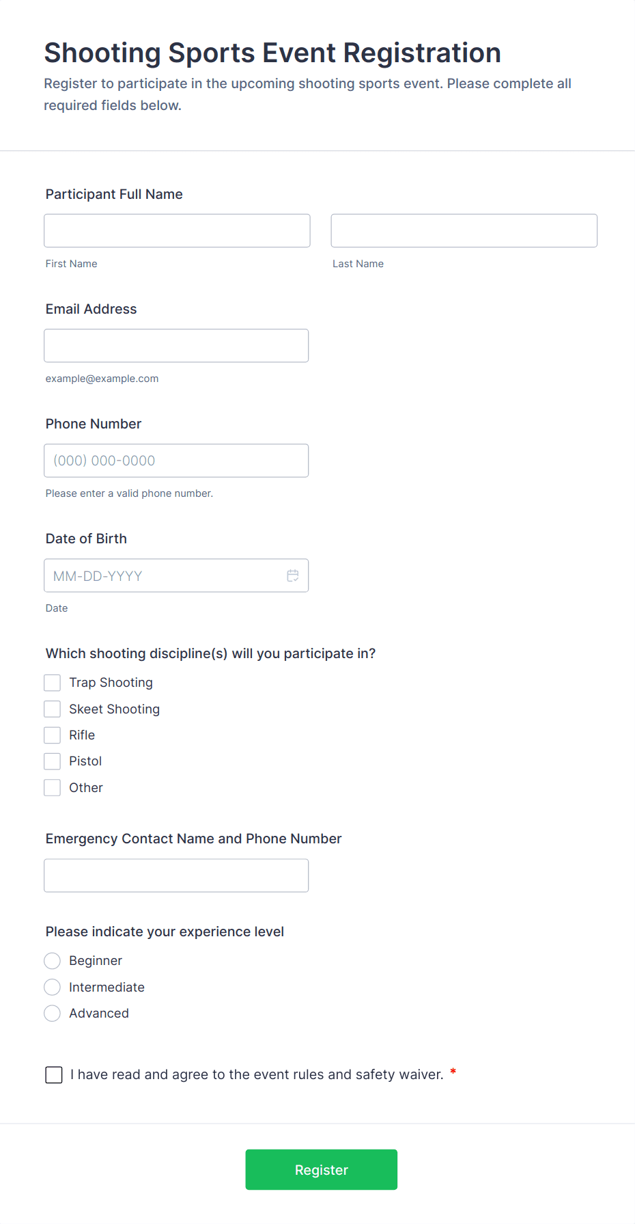Choose Beginner experience level
Image resolution: width=635 pixels, height=1224 pixels.
(x=53, y=961)
